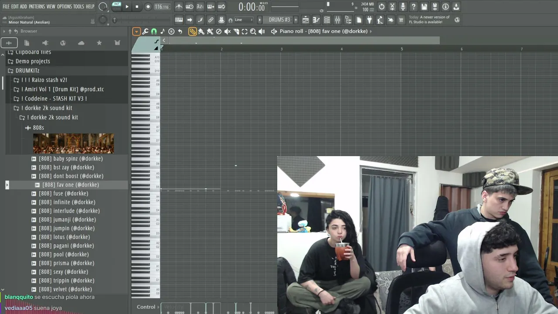Click the stop button
The width and height of the screenshot is (558, 314).
[137, 7]
